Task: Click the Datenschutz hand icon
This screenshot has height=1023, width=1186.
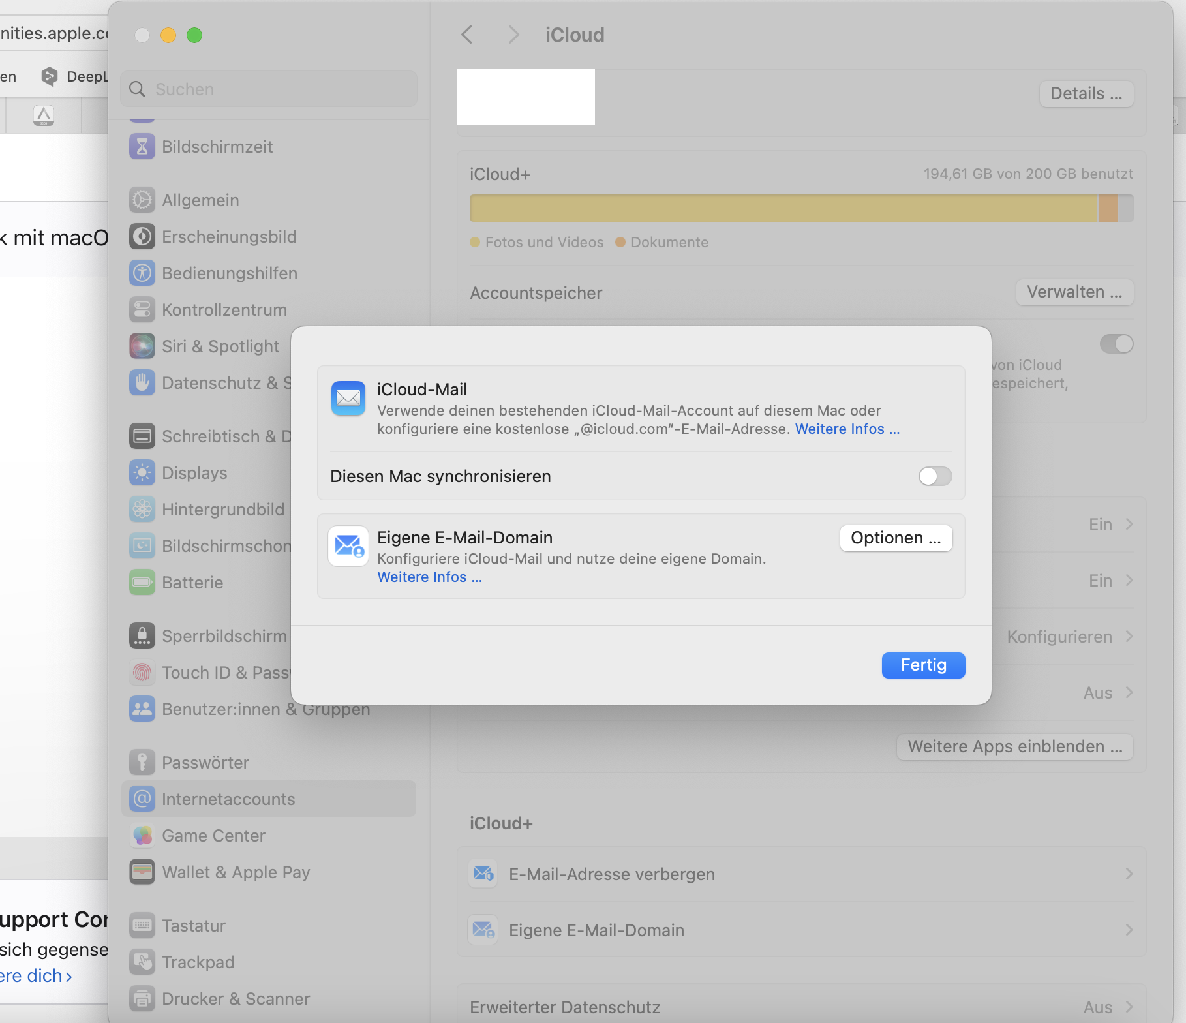Action: [x=142, y=383]
